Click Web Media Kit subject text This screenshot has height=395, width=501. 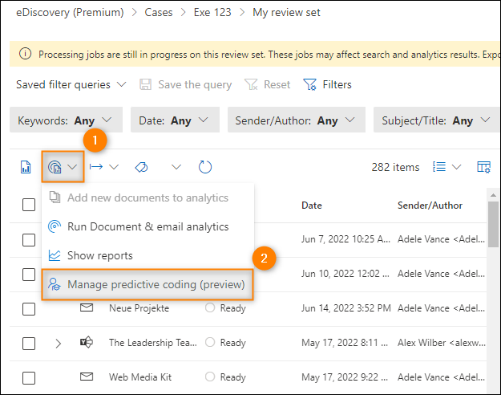(140, 377)
